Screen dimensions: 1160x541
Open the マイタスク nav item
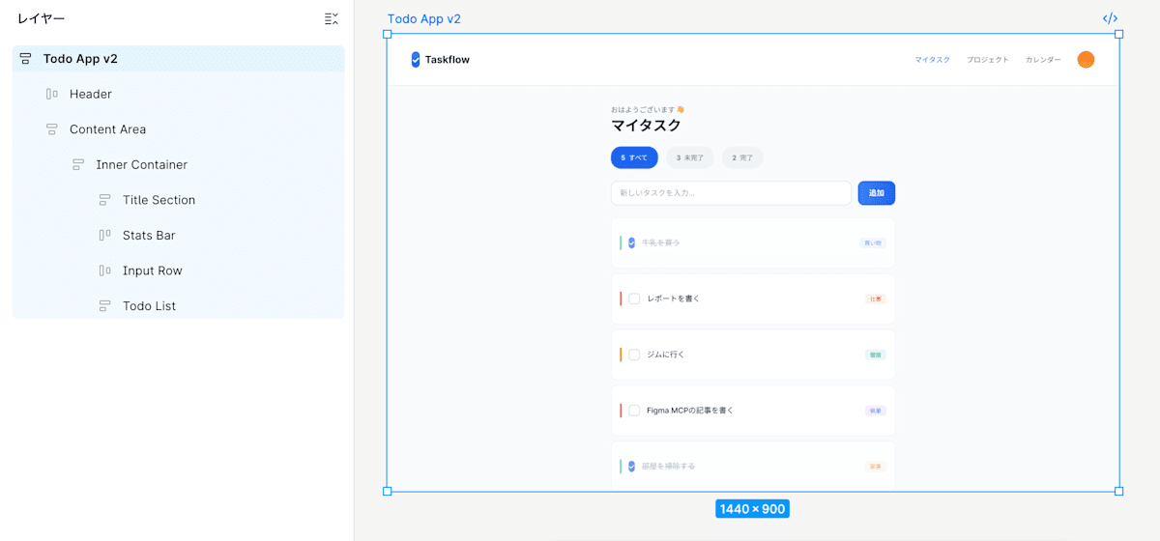tap(933, 60)
